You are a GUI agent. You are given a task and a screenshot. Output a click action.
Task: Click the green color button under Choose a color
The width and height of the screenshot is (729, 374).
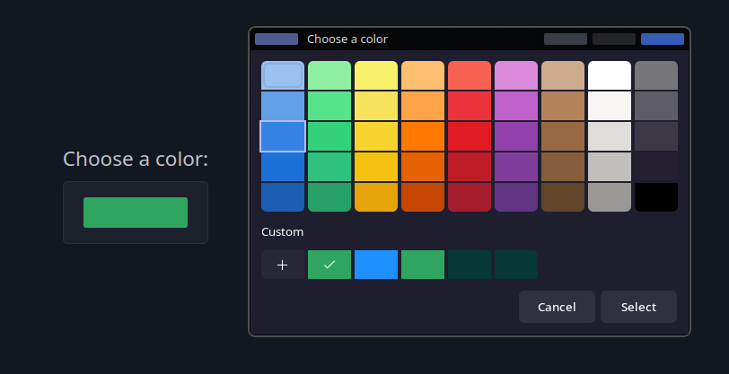pyautogui.click(x=136, y=213)
